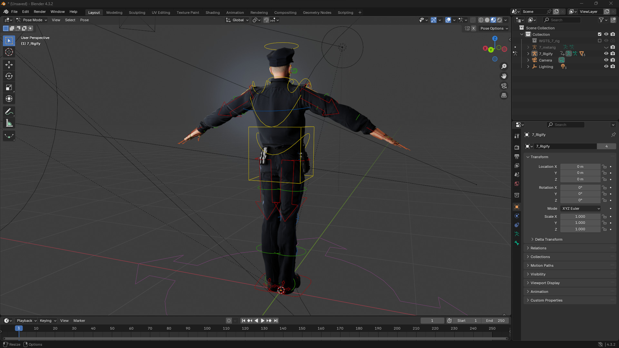Switch to orthographic grid view
Screen dimensions: 619x348
pyautogui.click(x=504, y=95)
